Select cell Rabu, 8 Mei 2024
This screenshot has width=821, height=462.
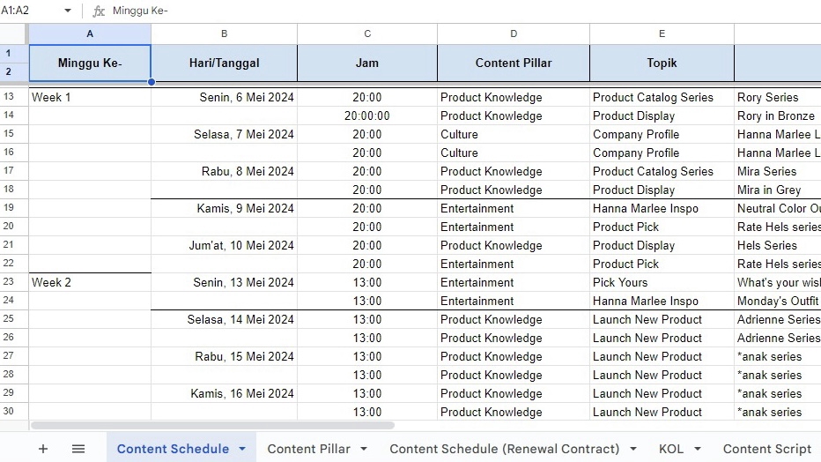(224, 171)
